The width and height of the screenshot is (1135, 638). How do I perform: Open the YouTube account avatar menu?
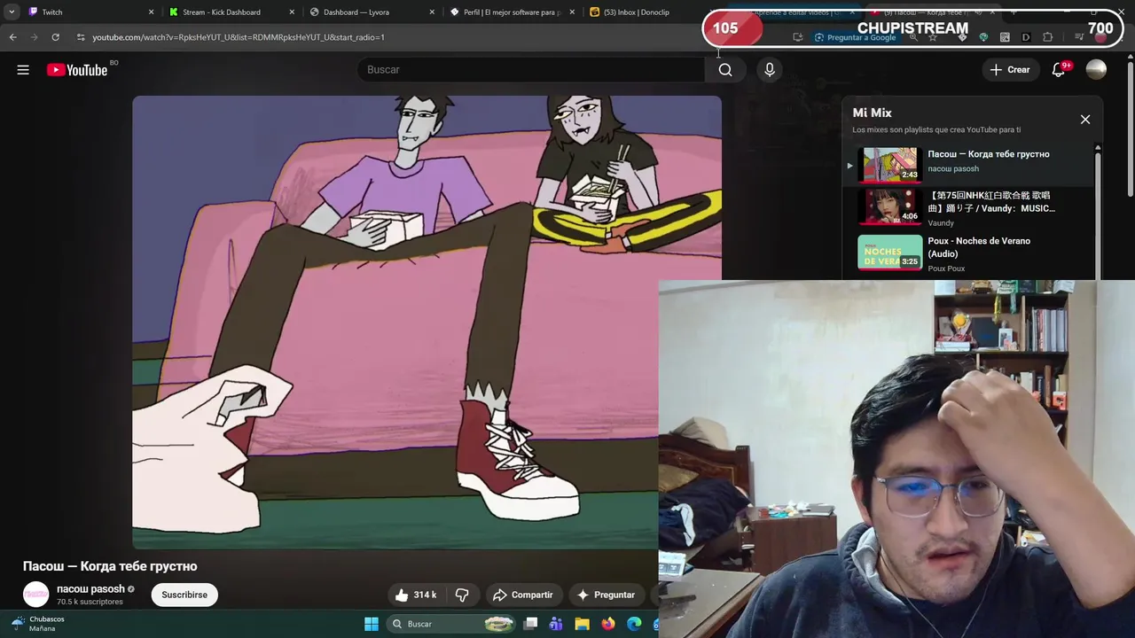[x=1096, y=70]
